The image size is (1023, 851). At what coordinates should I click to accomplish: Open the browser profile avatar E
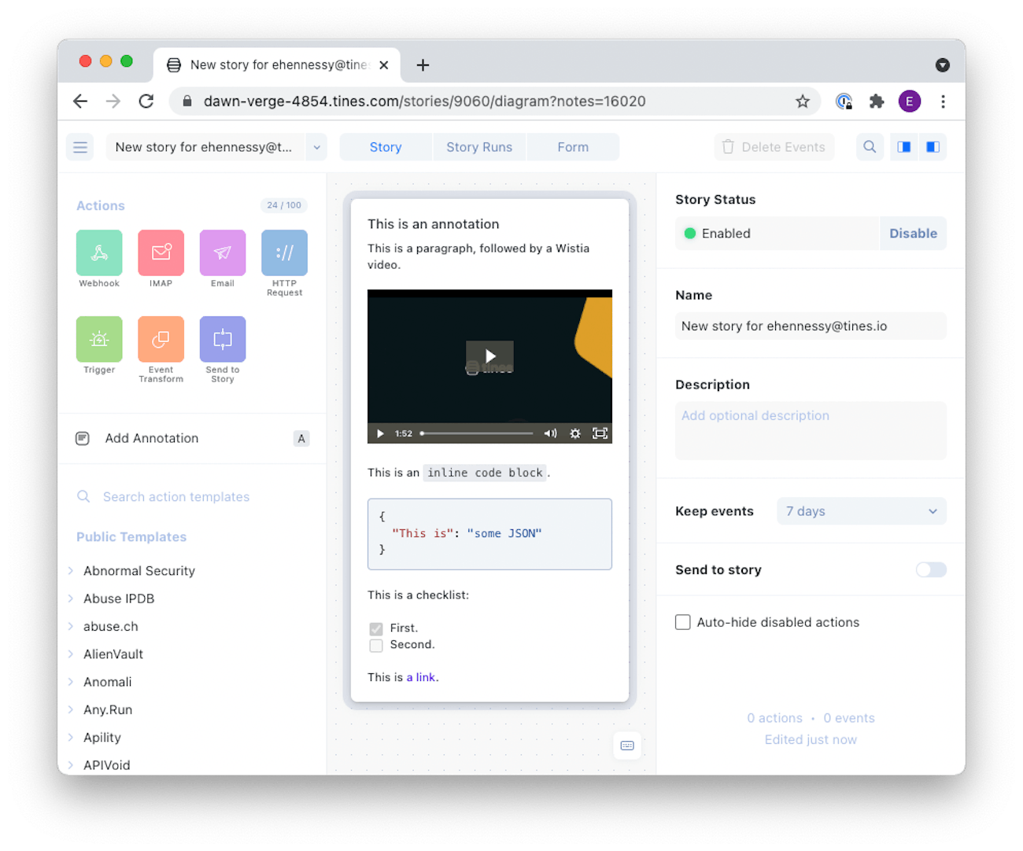point(910,101)
